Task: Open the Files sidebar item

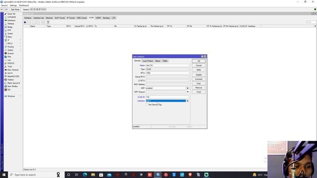Action: [9, 57]
